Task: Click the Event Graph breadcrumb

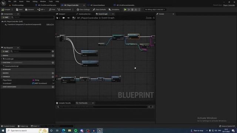Action: click(108, 18)
